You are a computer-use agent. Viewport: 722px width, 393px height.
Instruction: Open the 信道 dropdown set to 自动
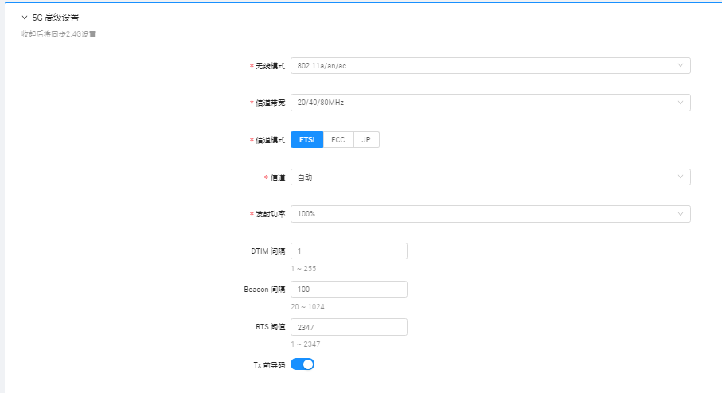[490, 177]
